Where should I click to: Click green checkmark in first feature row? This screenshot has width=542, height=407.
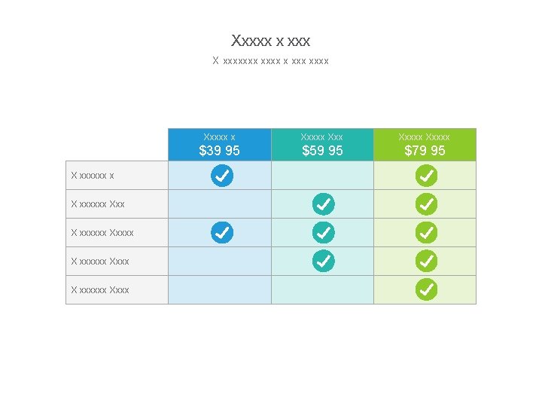coord(425,176)
